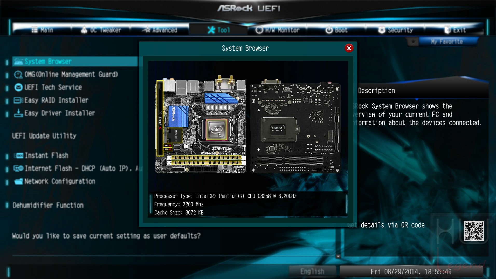Viewport: 496px width, 279px height.
Task: Click the UEFI Tech Service mail icon
Action: point(18,87)
